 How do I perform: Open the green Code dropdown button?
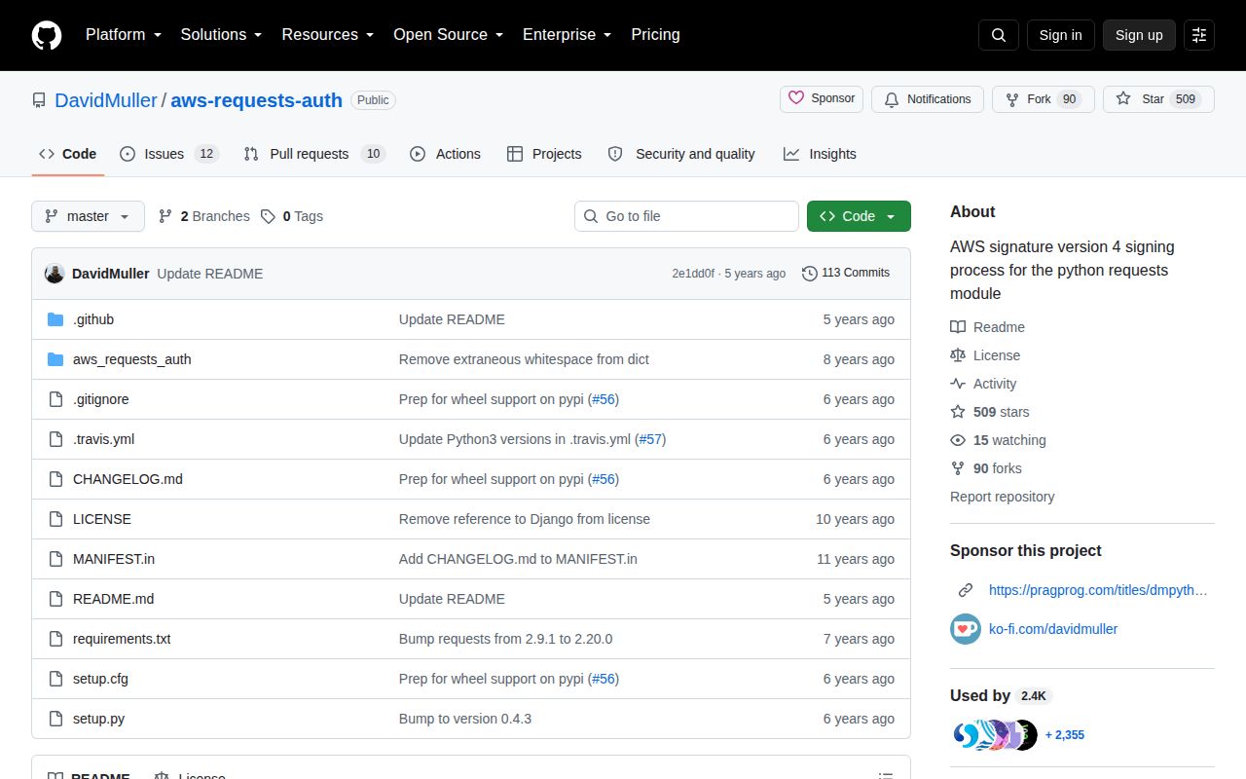pyautogui.click(x=859, y=216)
